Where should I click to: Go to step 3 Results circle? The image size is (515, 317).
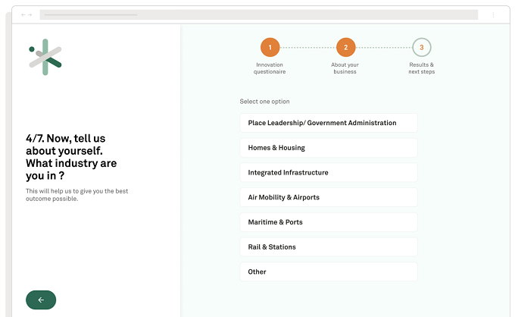pos(421,47)
